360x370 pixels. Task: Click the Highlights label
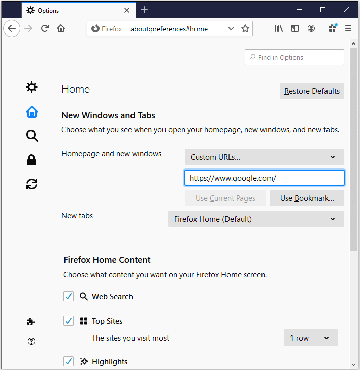pos(110,361)
